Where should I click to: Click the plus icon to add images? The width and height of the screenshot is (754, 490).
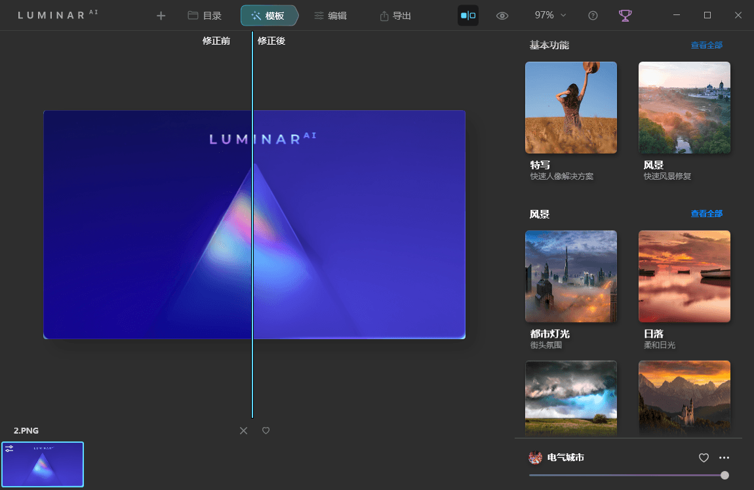[161, 16]
